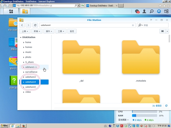Bookmark the path with the star icon
This screenshot has height=128, width=171.
click(x=133, y=25)
